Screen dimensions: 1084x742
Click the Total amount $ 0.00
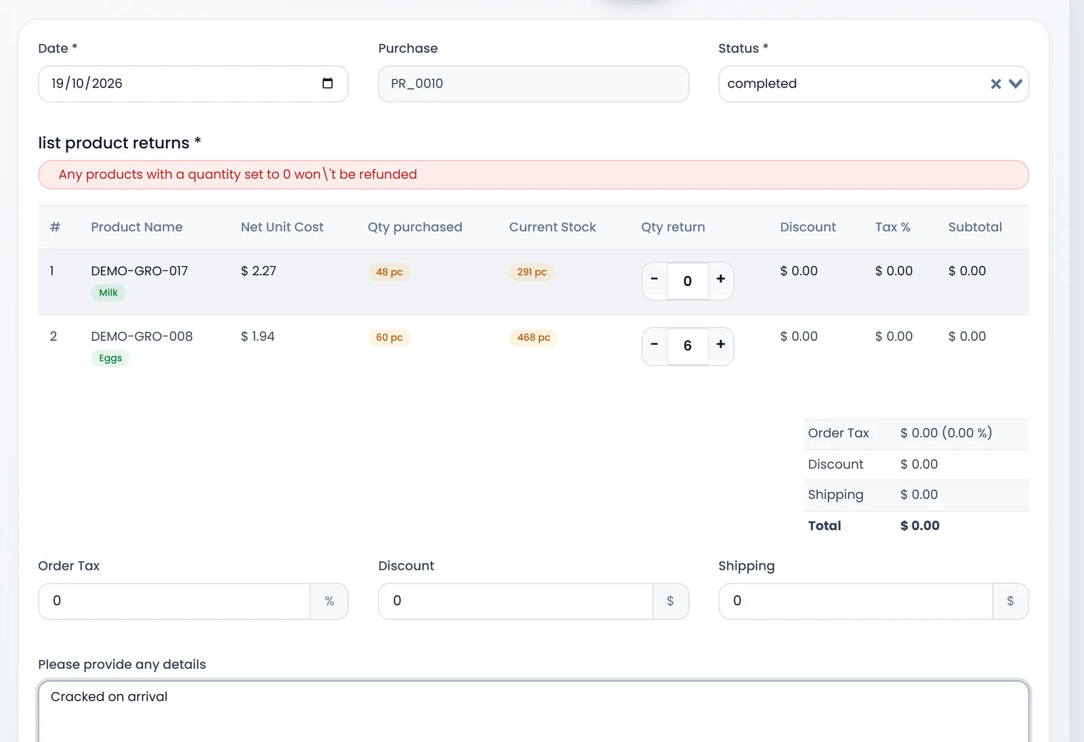[920, 526]
